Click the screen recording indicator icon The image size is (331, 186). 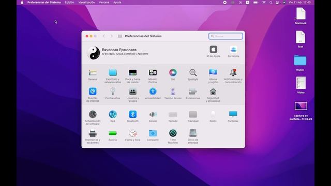coord(225,2)
